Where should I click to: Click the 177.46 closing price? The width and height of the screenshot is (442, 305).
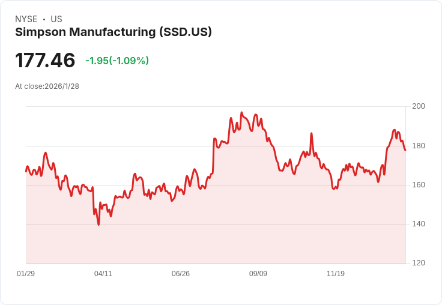coord(45,61)
